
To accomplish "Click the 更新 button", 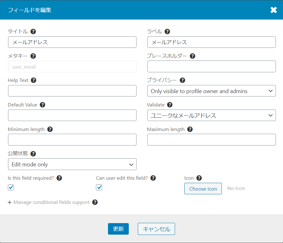I will coord(119,229).
